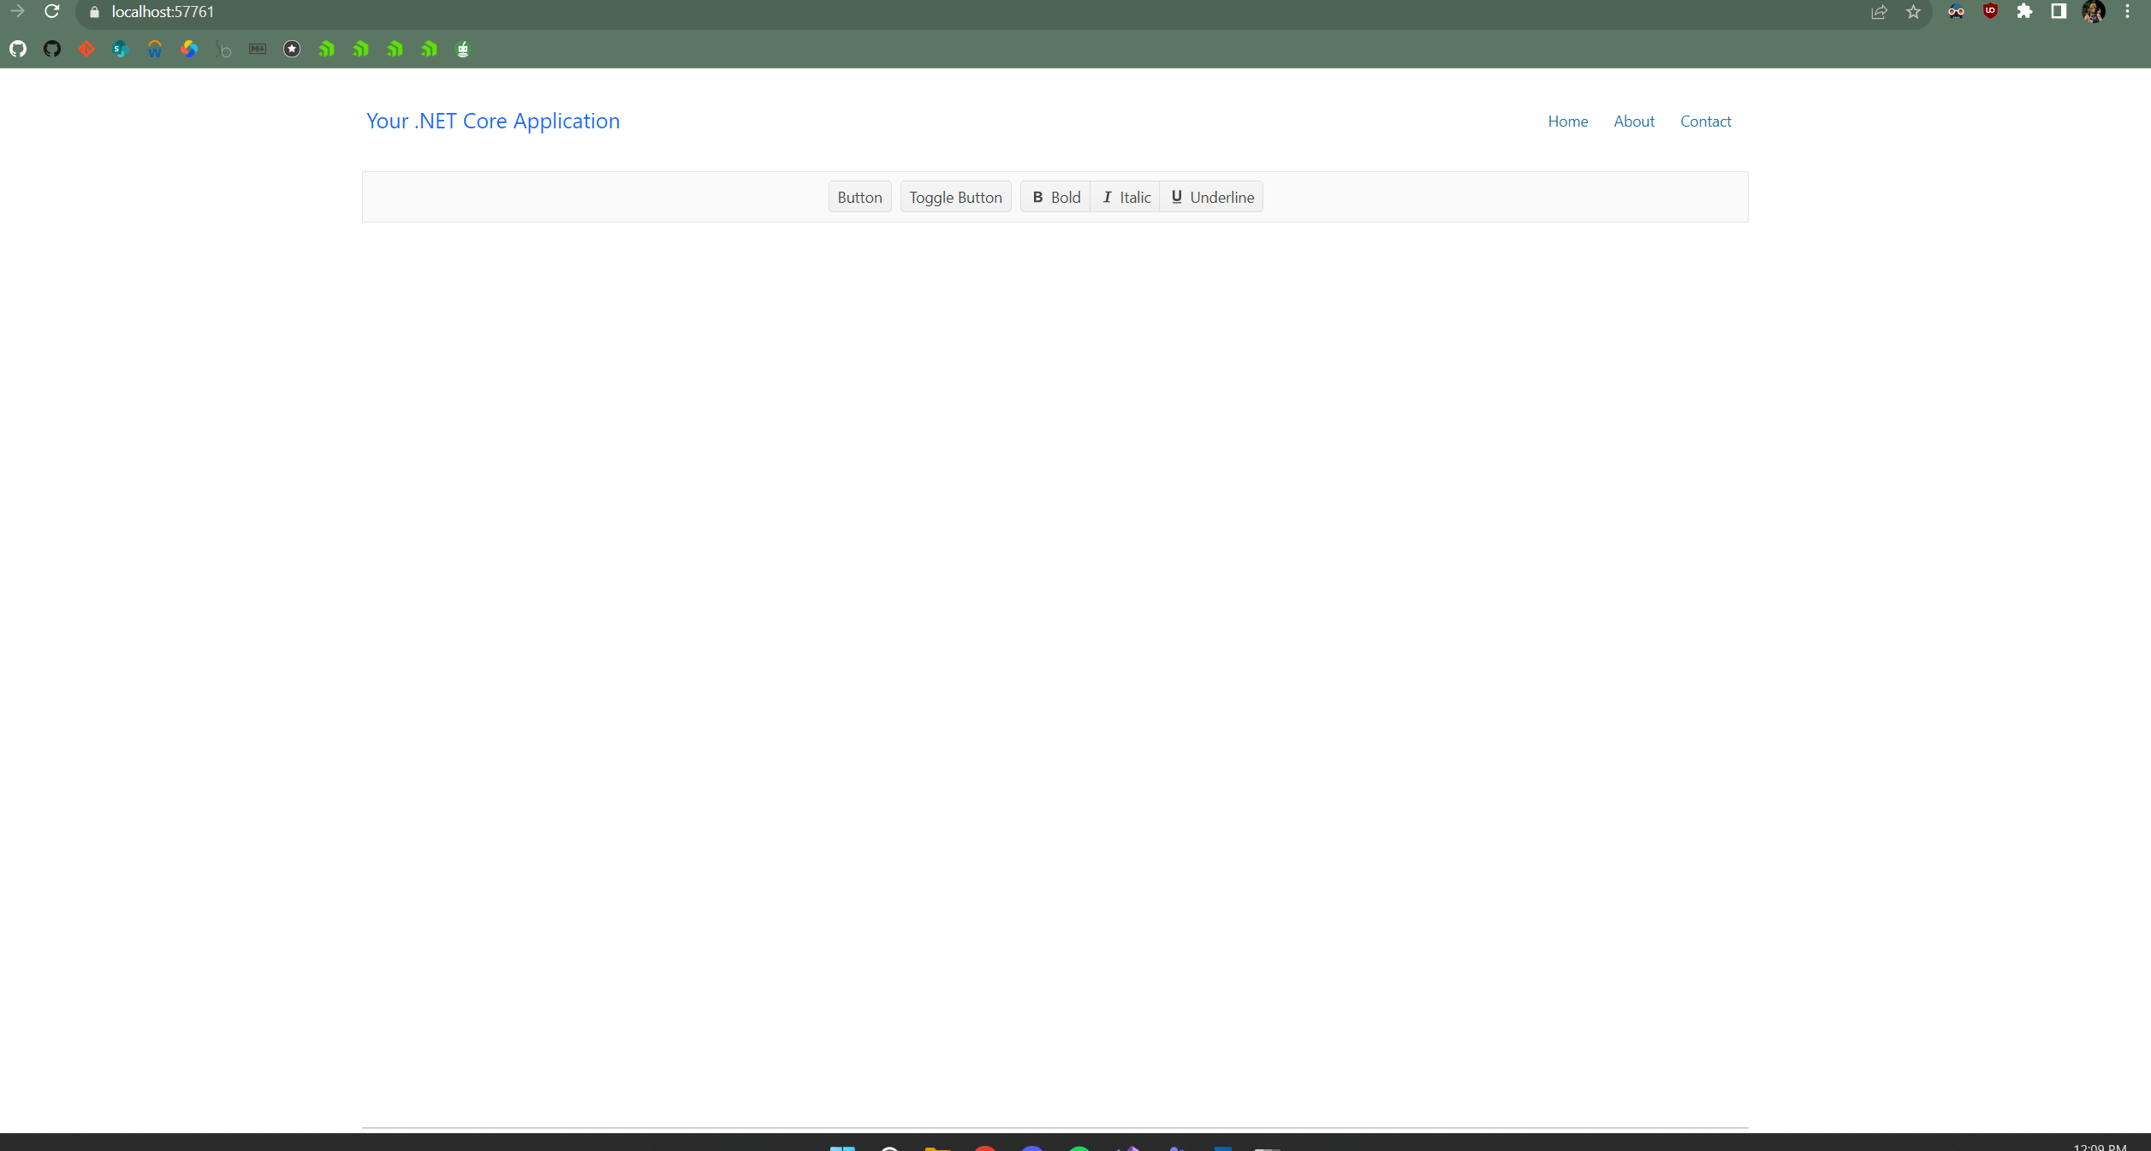
Task: Click the Home navigation link
Action: click(1567, 122)
